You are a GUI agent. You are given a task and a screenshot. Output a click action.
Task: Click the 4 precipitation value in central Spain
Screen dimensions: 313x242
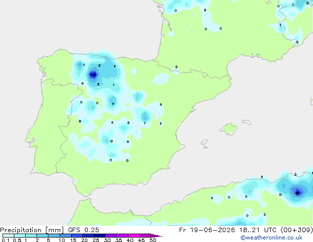coord(113,104)
